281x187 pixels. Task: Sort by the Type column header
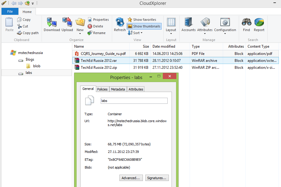point(206,46)
